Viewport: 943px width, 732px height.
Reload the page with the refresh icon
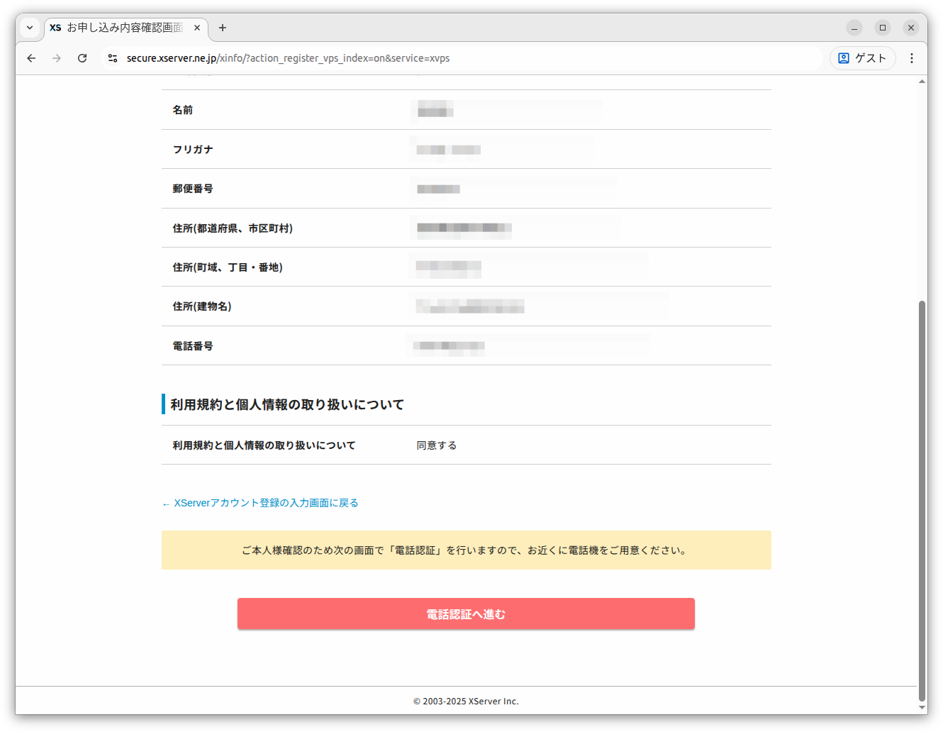pyautogui.click(x=82, y=58)
